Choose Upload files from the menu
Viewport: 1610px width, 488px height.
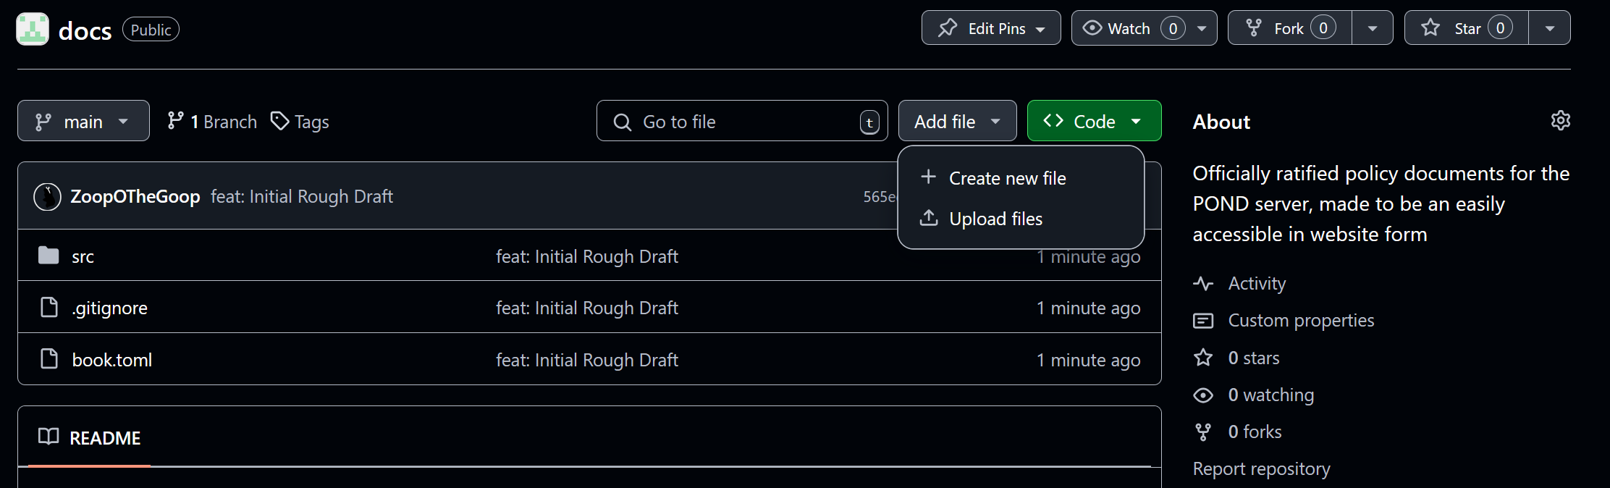pos(995,219)
